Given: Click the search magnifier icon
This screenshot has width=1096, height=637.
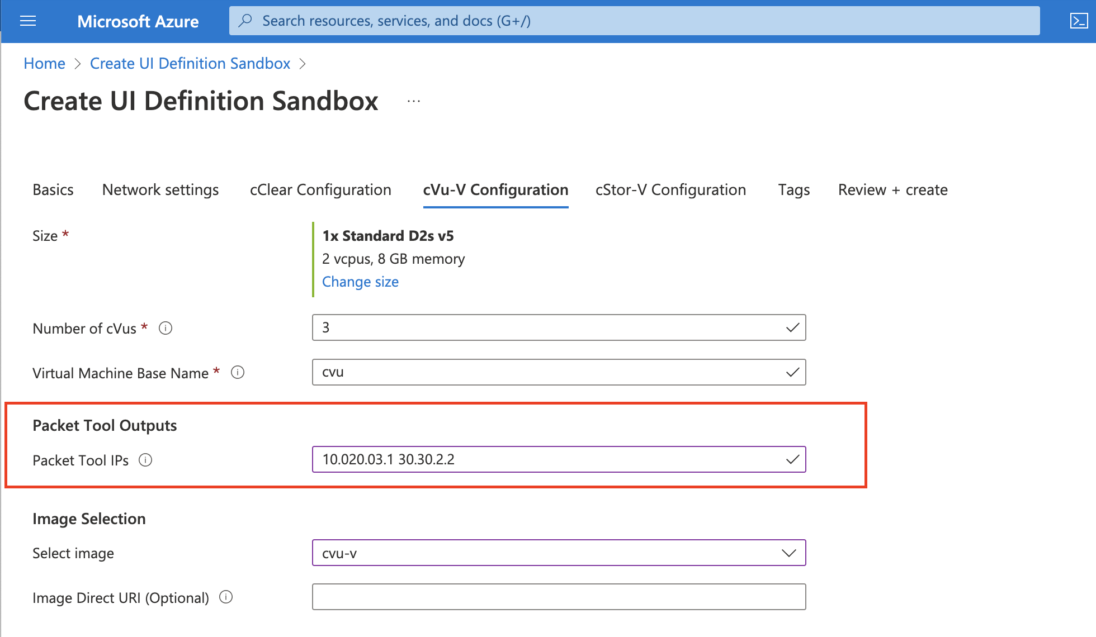Looking at the screenshot, I should click(x=245, y=21).
